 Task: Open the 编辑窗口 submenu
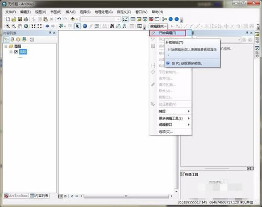[170, 125]
